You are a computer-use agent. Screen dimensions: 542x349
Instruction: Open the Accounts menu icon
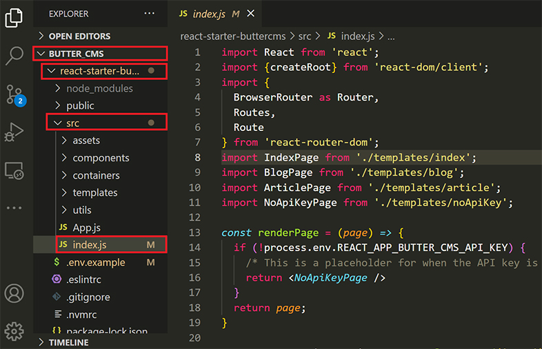(x=14, y=293)
